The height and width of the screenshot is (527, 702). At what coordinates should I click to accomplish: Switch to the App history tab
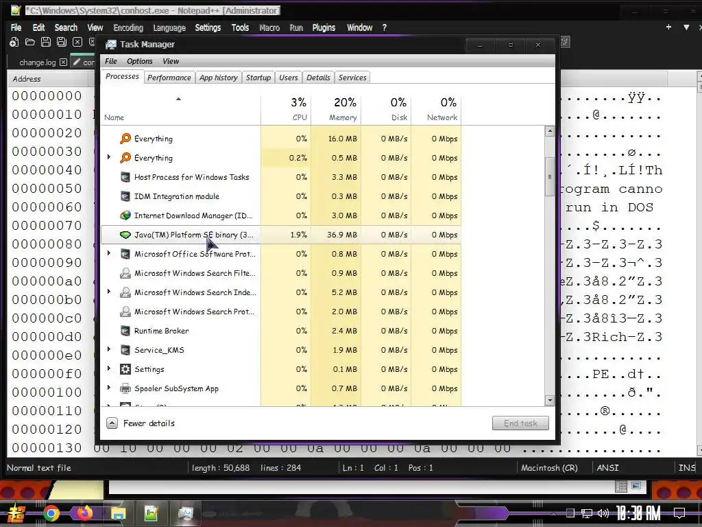click(219, 78)
